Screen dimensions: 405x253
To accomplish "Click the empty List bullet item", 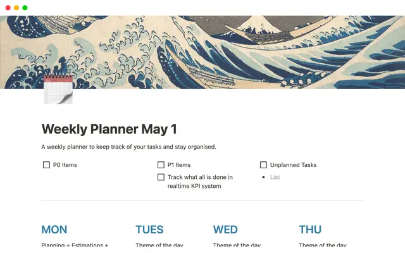I will 275,177.
